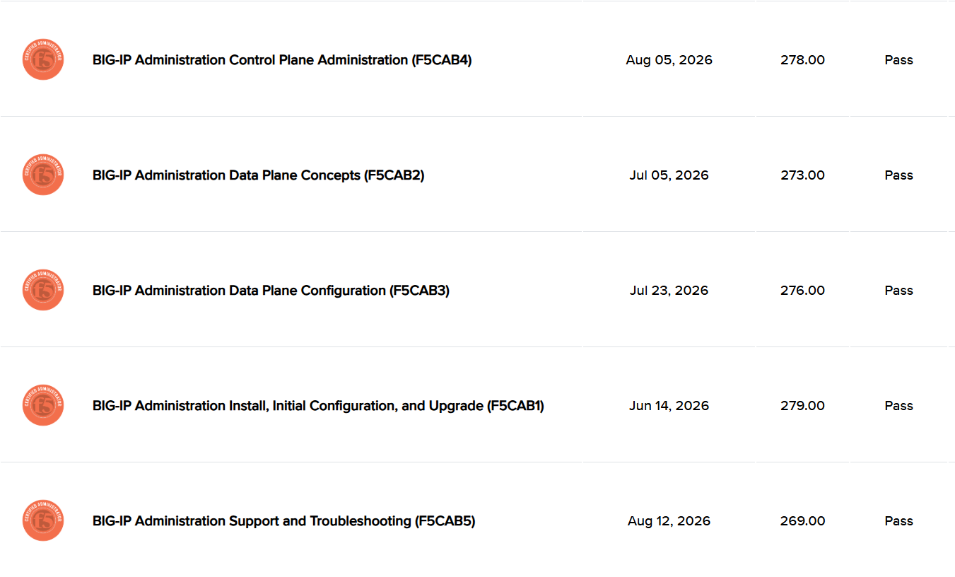
Task: Click the Pass result for the F5CAB1 exam
Action: (898, 406)
